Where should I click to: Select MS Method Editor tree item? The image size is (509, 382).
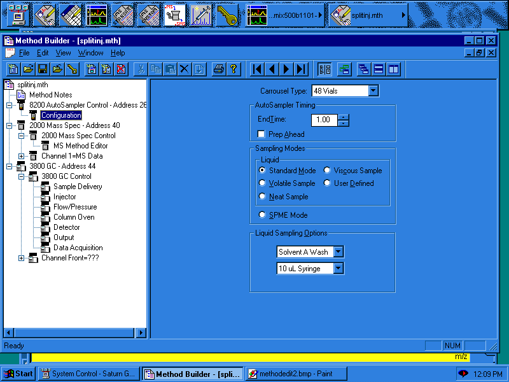pyautogui.click(x=81, y=146)
